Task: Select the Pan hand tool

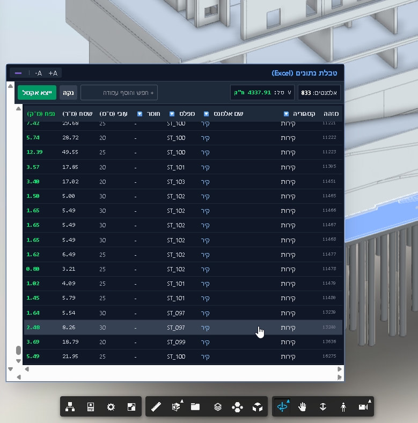Action: pyautogui.click(x=303, y=406)
